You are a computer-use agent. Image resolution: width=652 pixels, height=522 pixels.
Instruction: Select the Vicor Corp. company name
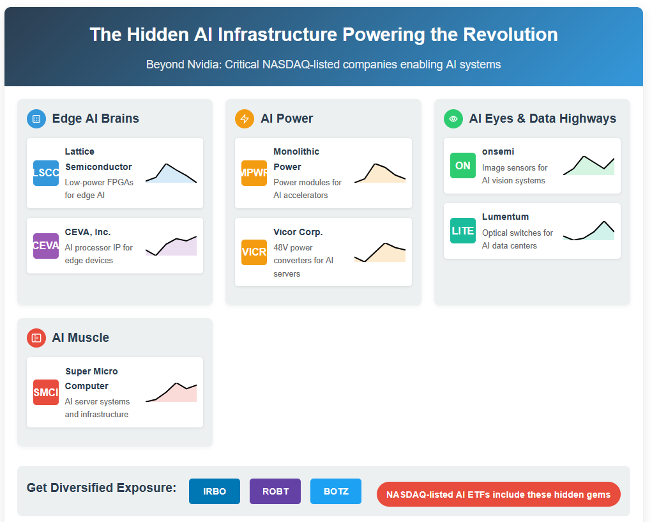click(x=298, y=232)
